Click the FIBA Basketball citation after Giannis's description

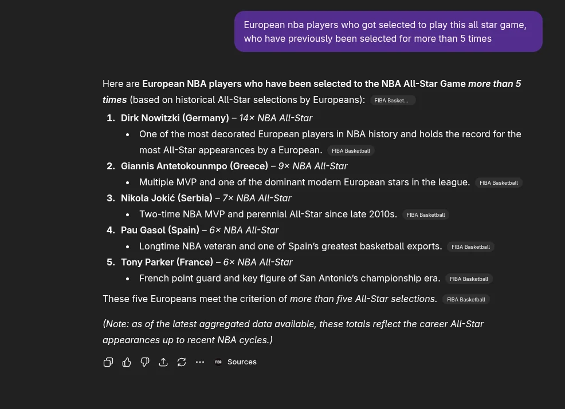click(x=499, y=183)
